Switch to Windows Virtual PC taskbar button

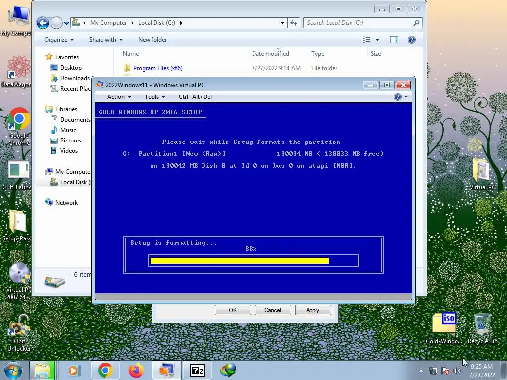click(166, 370)
